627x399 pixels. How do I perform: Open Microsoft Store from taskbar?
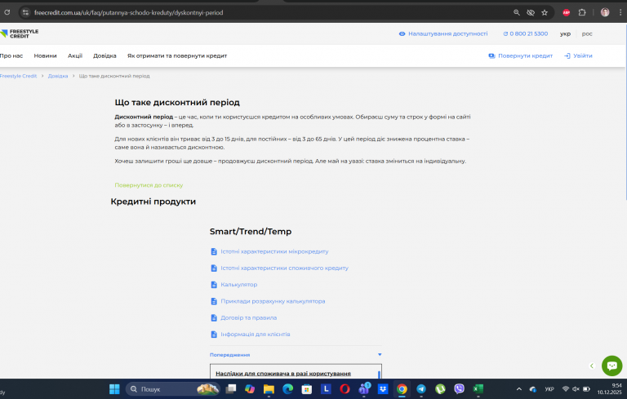307,389
